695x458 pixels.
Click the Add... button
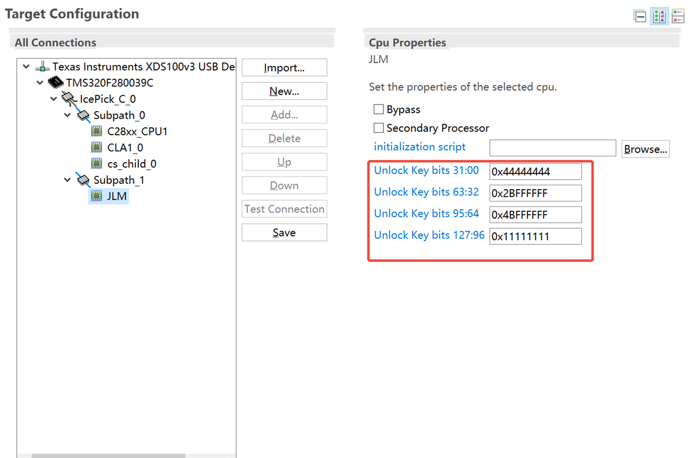coord(284,115)
